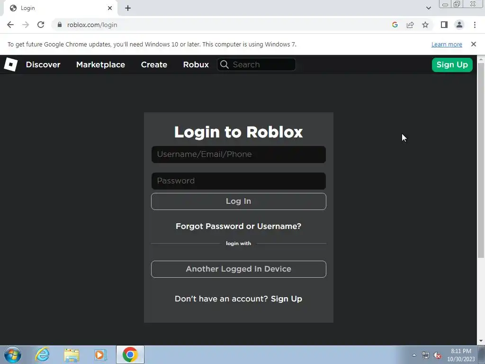Open the Learn more link
Image resolution: width=485 pixels, height=364 pixels.
coord(447,44)
